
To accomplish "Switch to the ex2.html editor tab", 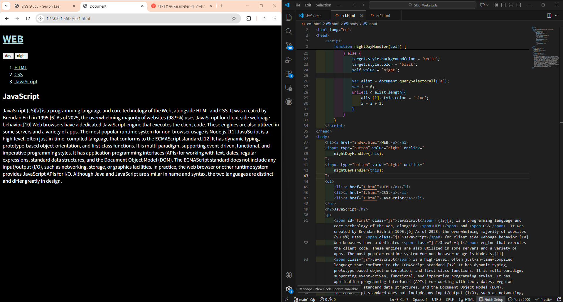I will 382,16.
